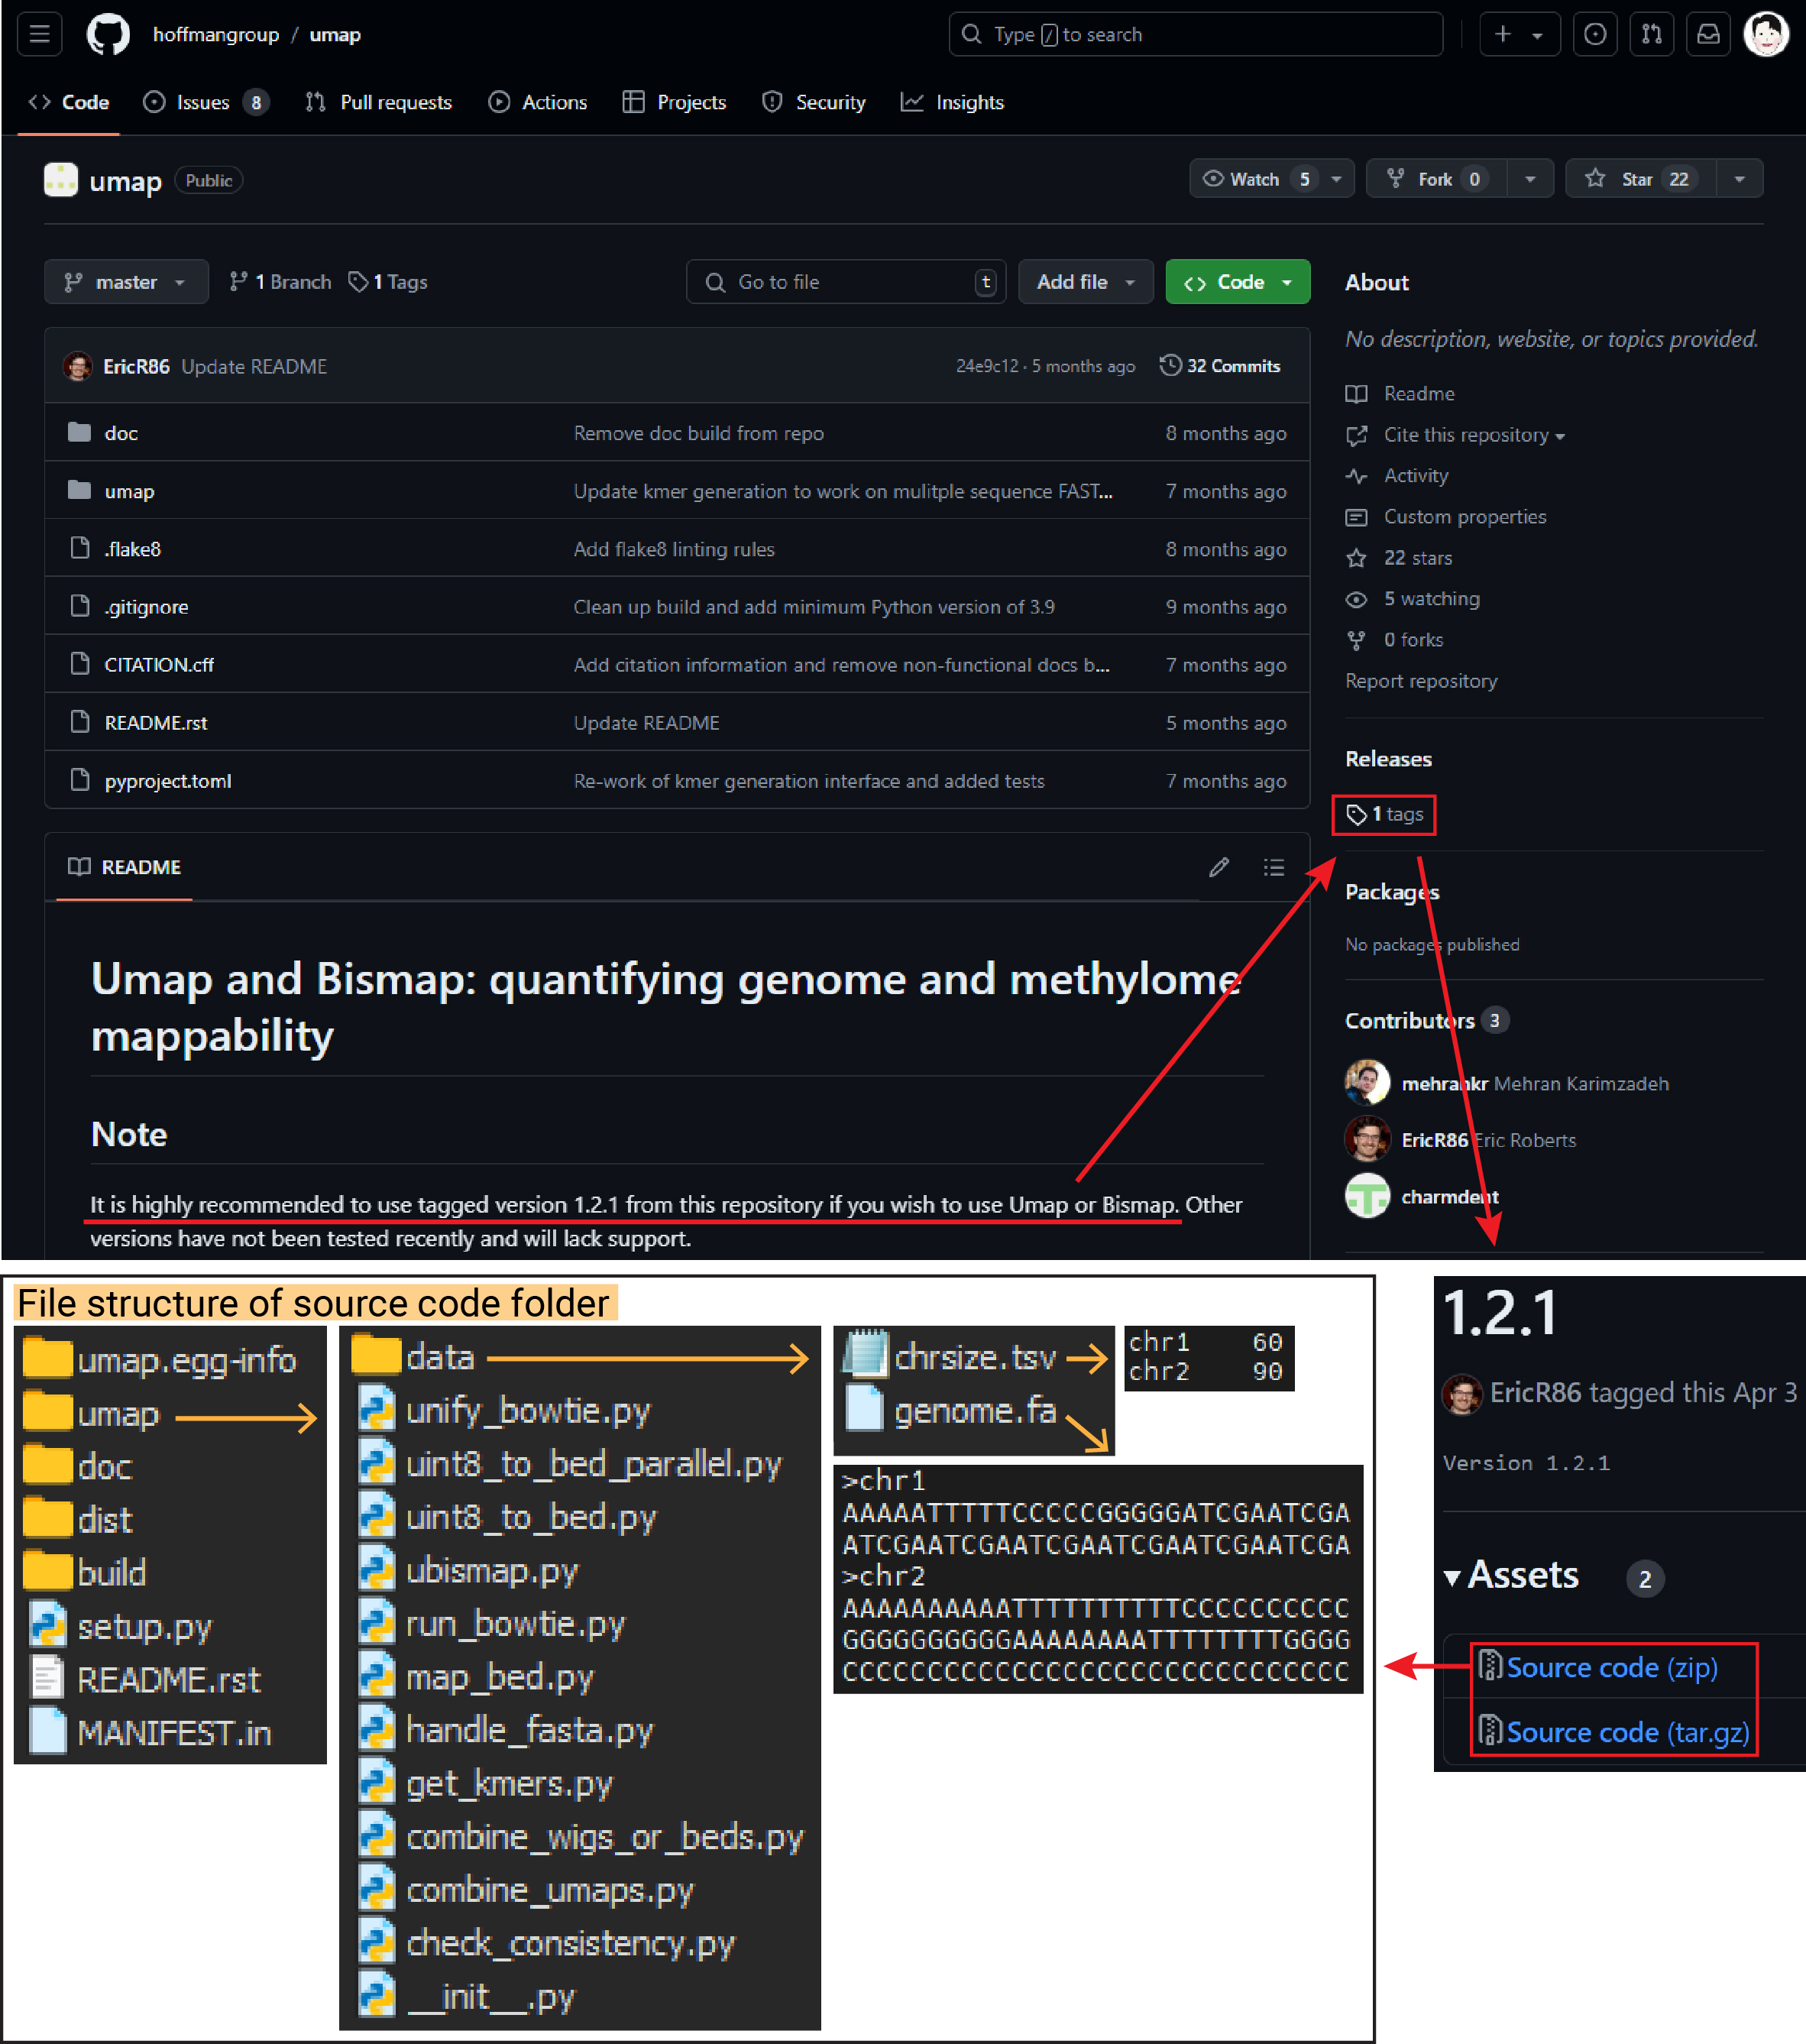Open the notifications inbox icon
This screenshot has width=1806, height=2044.
(x=1708, y=34)
